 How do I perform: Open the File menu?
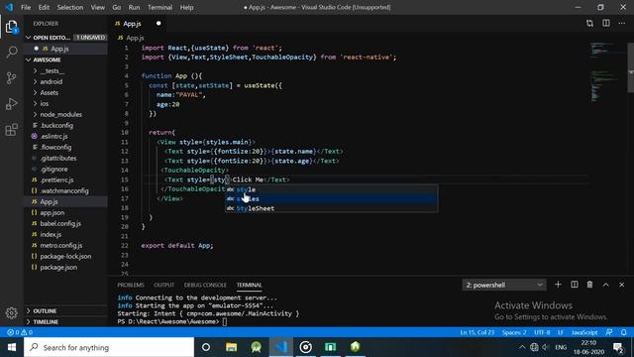coord(26,7)
